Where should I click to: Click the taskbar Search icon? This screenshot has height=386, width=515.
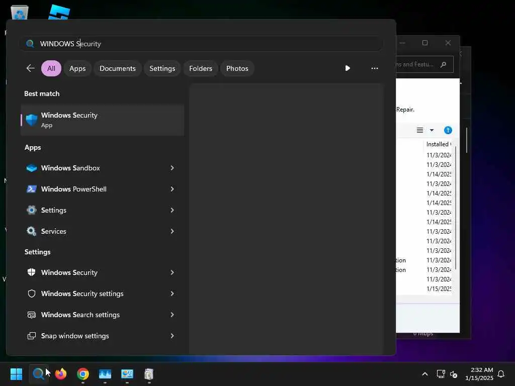click(38, 374)
